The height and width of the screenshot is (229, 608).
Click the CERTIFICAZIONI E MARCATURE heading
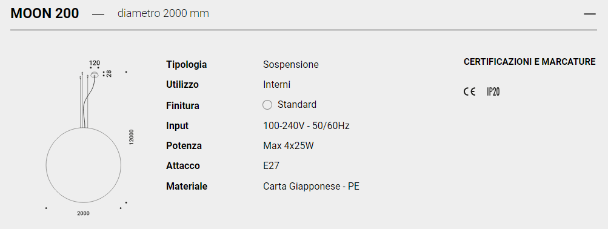530,62
